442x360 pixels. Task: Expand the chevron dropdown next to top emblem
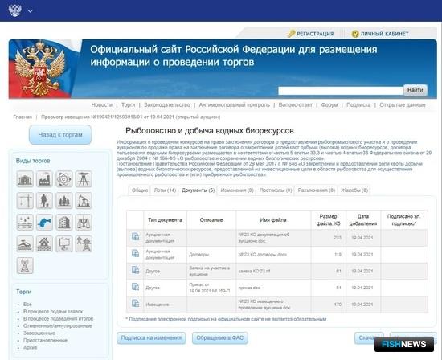pyautogui.click(x=31, y=11)
